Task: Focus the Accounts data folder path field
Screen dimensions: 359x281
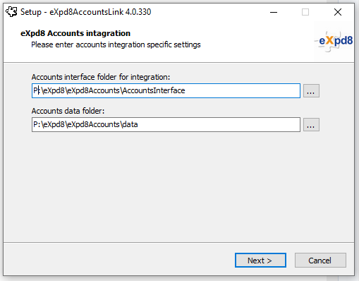Action: [x=166, y=124]
